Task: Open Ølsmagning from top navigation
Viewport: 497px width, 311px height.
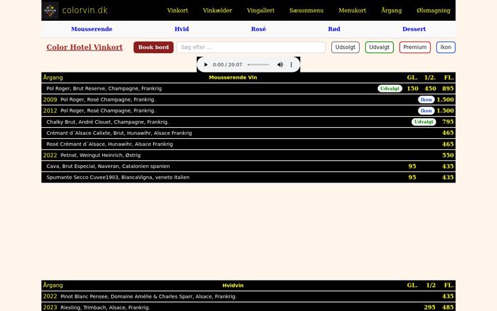Action: [x=433, y=10]
